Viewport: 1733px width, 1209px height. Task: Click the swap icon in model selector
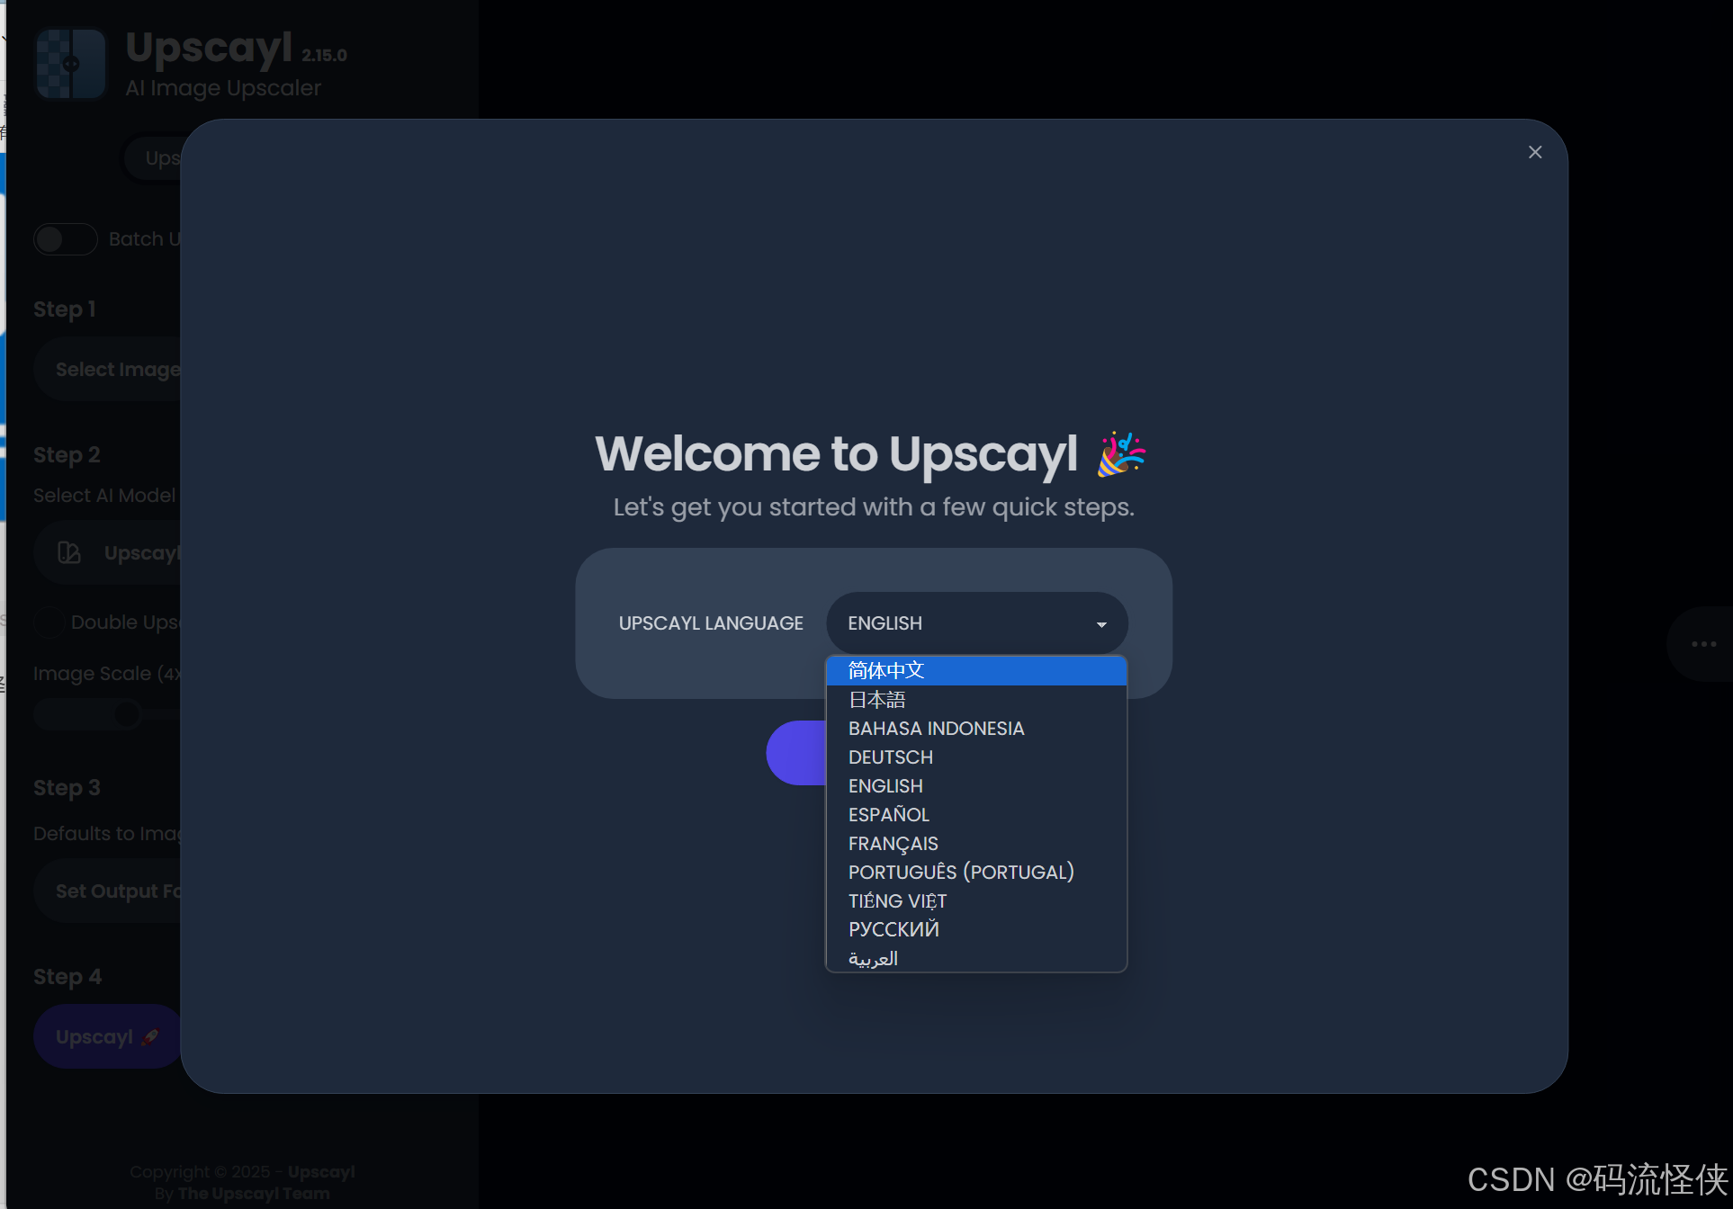click(69, 552)
